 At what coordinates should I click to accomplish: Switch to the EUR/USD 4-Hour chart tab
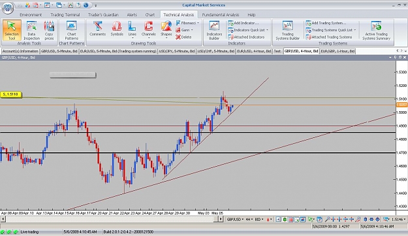254,51
